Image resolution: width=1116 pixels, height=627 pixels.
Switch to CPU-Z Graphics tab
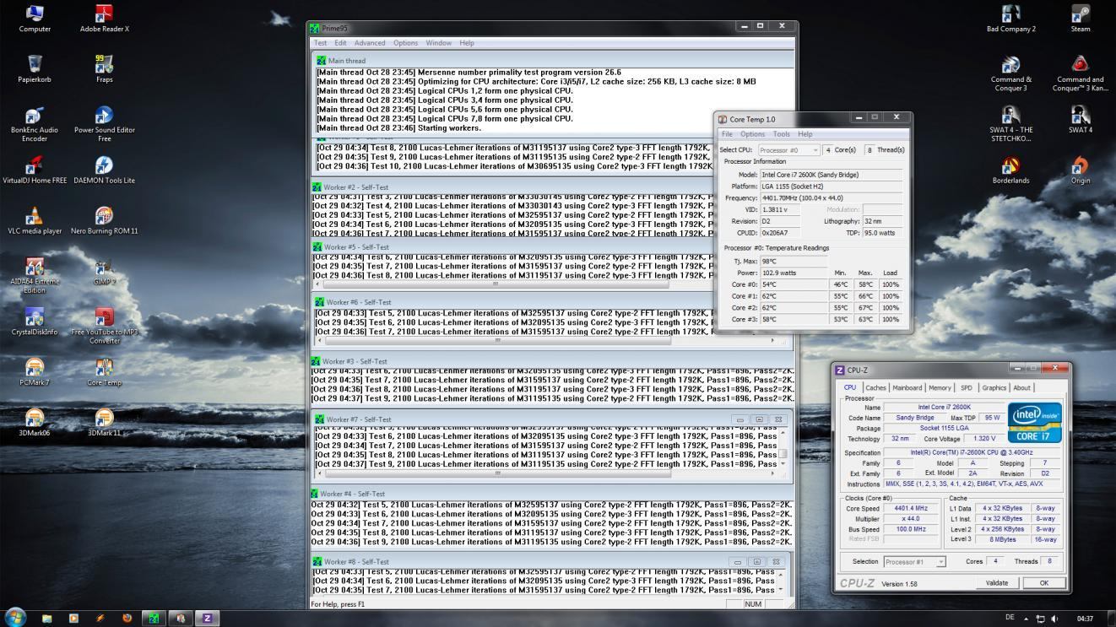(x=994, y=388)
